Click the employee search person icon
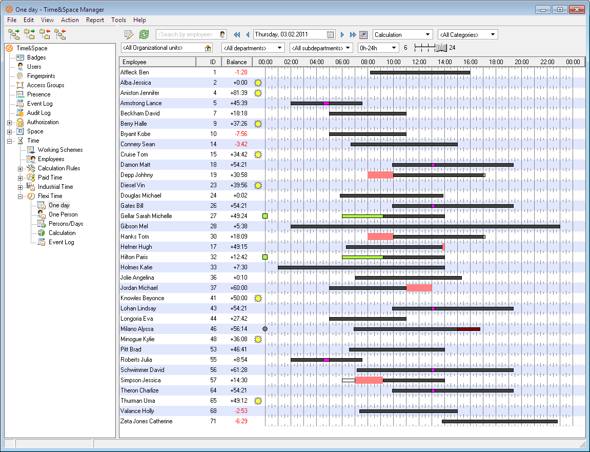 [222, 35]
